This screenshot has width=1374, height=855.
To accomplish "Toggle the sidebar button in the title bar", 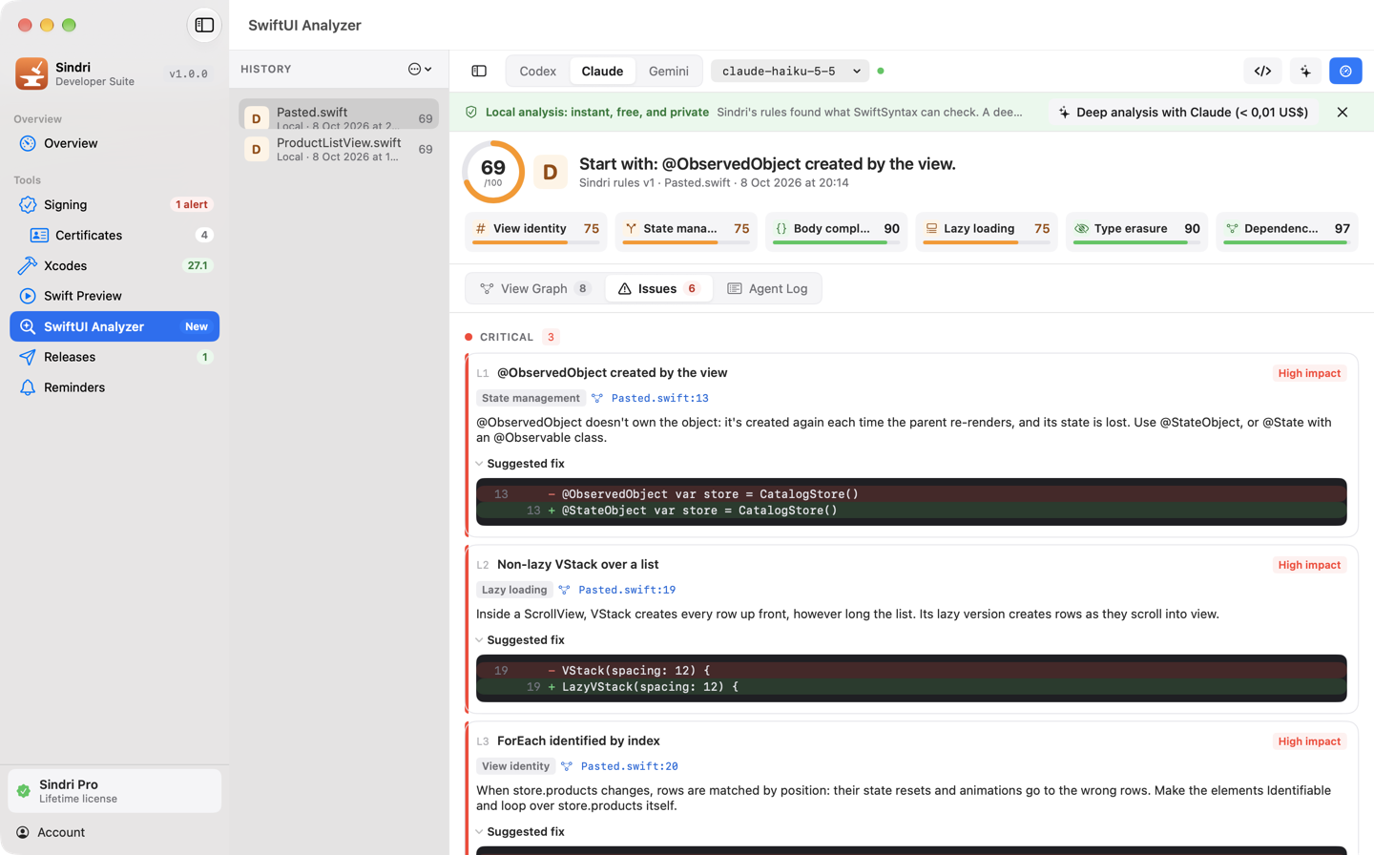I will coord(204,25).
